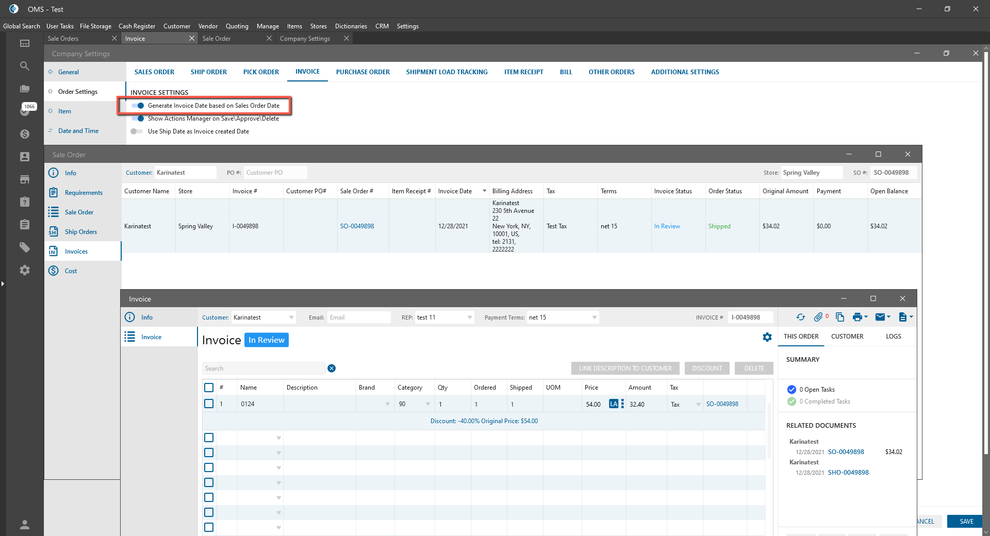The height and width of the screenshot is (536, 990).
Task: Click the email envelope icon
Action: pyautogui.click(x=880, y=317)
